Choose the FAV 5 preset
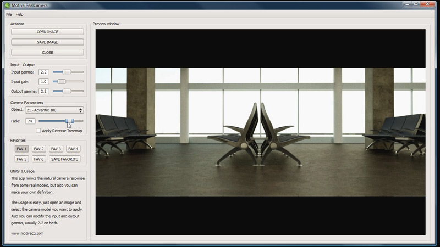The width and height of the screenshot is (440, 247). click(21, 159)
